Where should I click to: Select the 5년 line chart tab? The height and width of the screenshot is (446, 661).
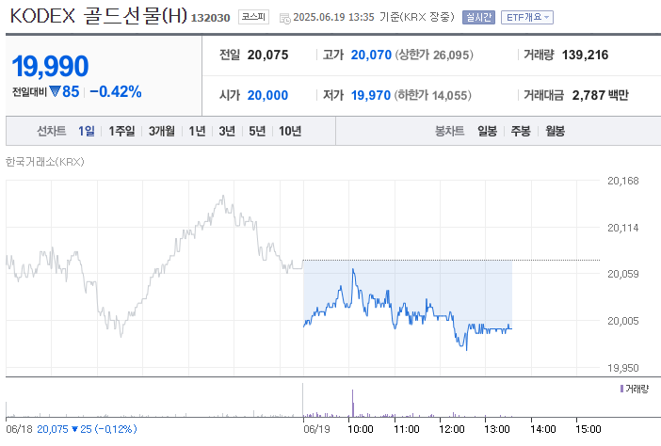click(x=257, y=131)
